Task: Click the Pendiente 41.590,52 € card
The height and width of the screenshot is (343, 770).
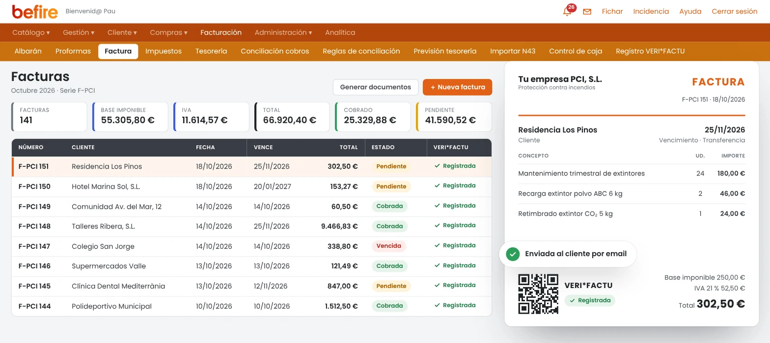Action: [454, 116]
